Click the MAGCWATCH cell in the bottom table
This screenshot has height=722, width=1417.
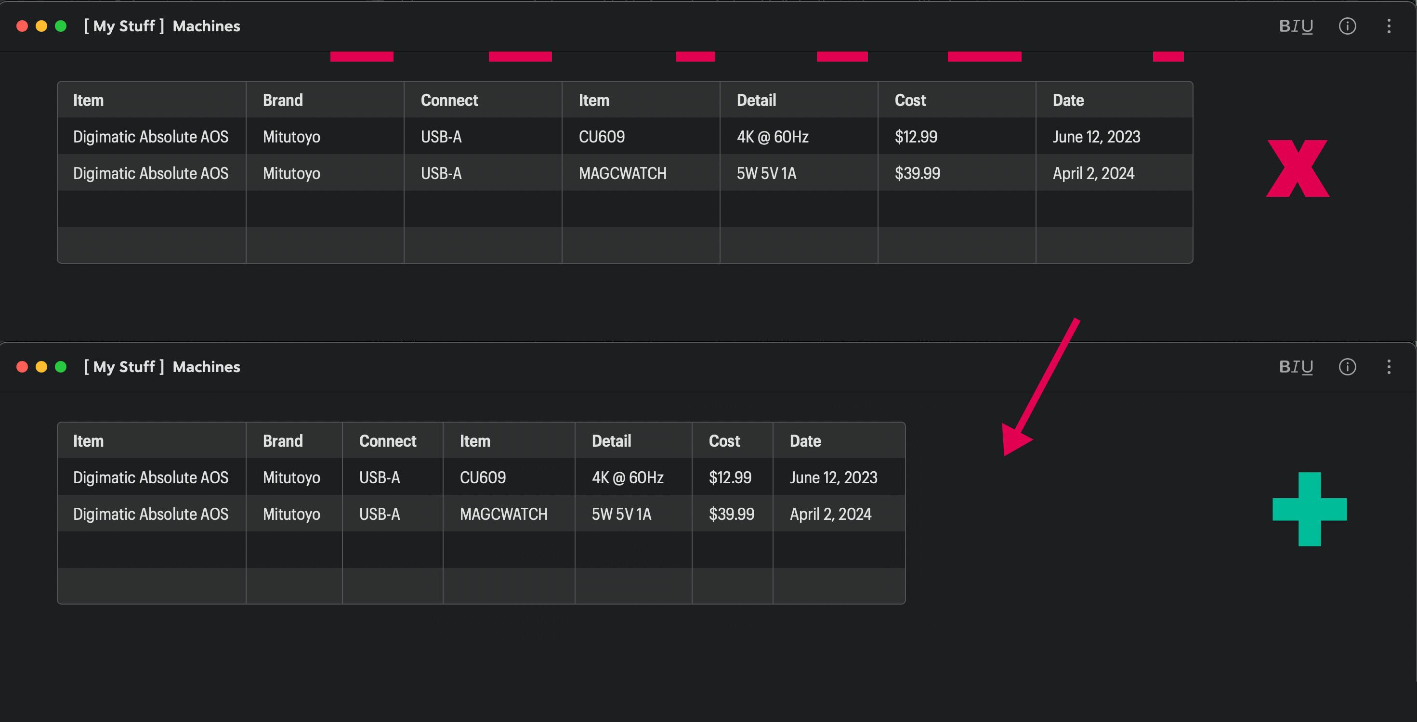(509, 514)
